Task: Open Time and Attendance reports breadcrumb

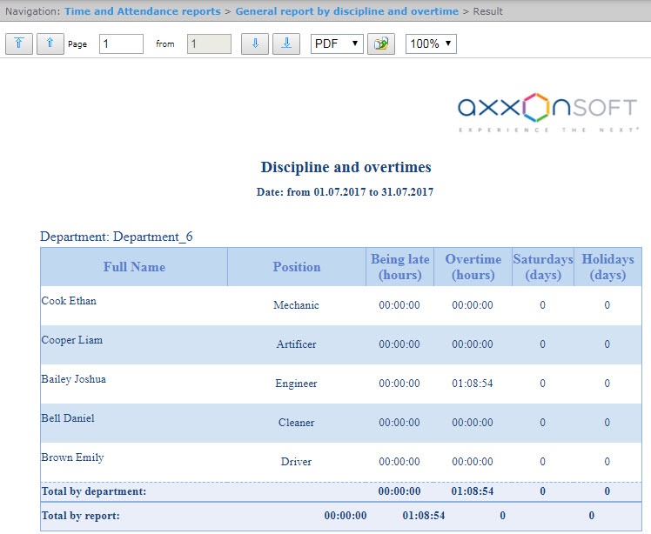Action: tap(143, 11)
